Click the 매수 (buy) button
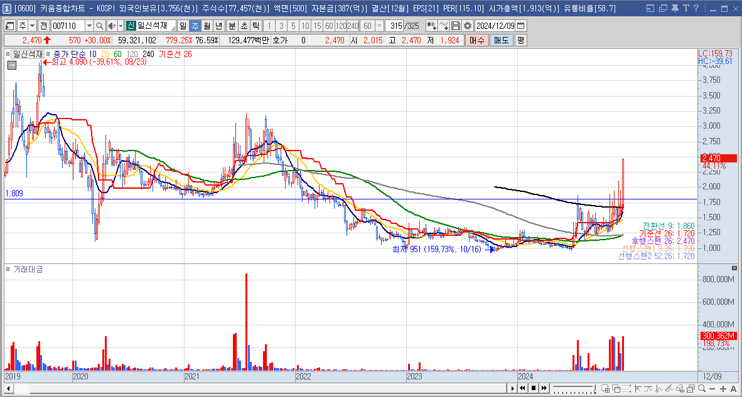This screenshot has height=397, width=742. (x=476, y=41)
